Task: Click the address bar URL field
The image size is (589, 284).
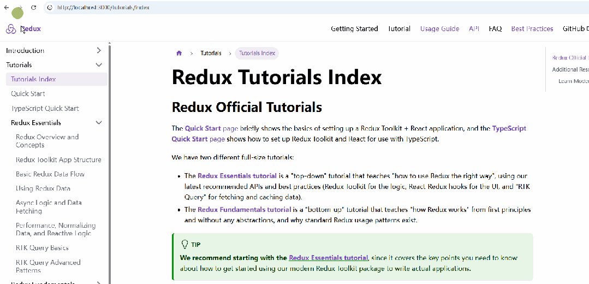Action: click(x=316, y=8)
